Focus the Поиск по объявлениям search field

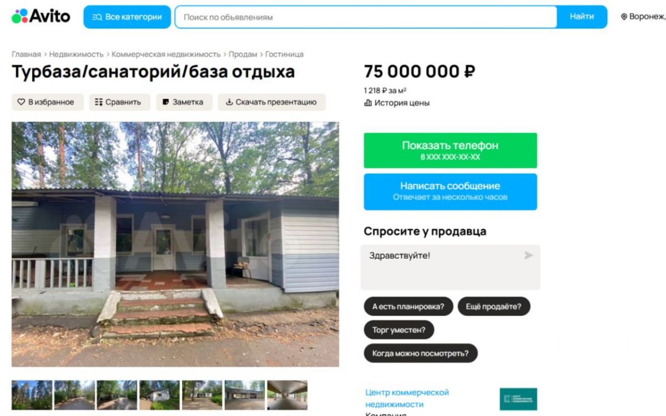366,17
